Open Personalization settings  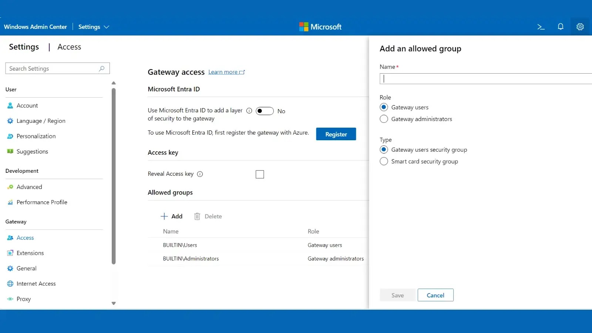click(x=36, y=136)
